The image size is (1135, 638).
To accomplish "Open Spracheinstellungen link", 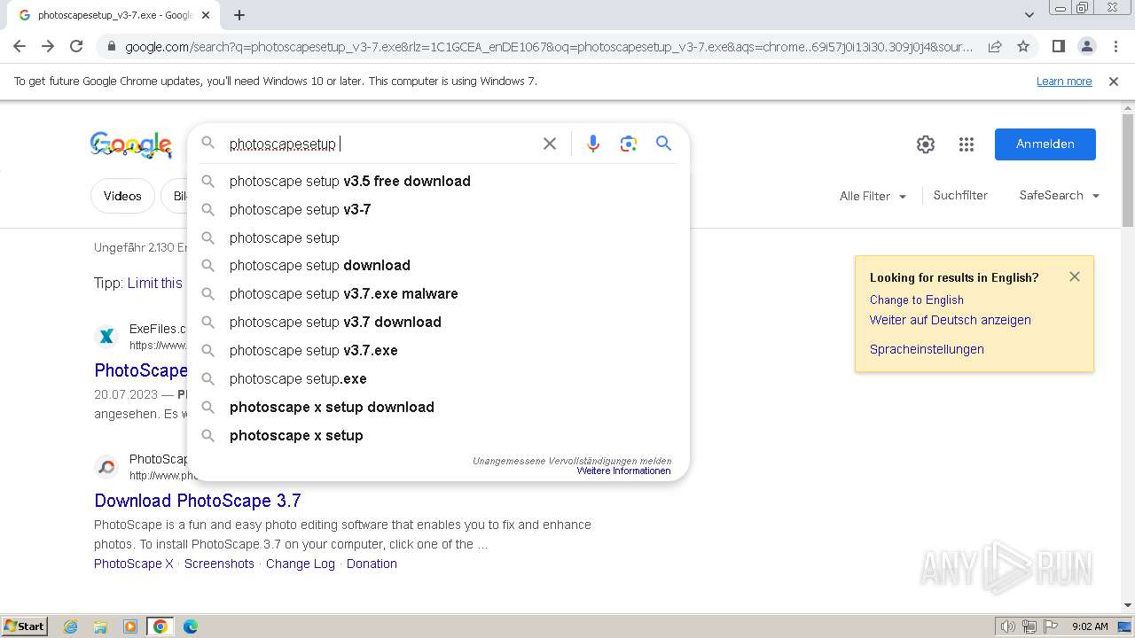I will 927,349.
